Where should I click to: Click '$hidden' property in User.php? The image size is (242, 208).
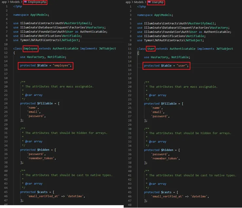pyautogui.click(x=167, y=150)
